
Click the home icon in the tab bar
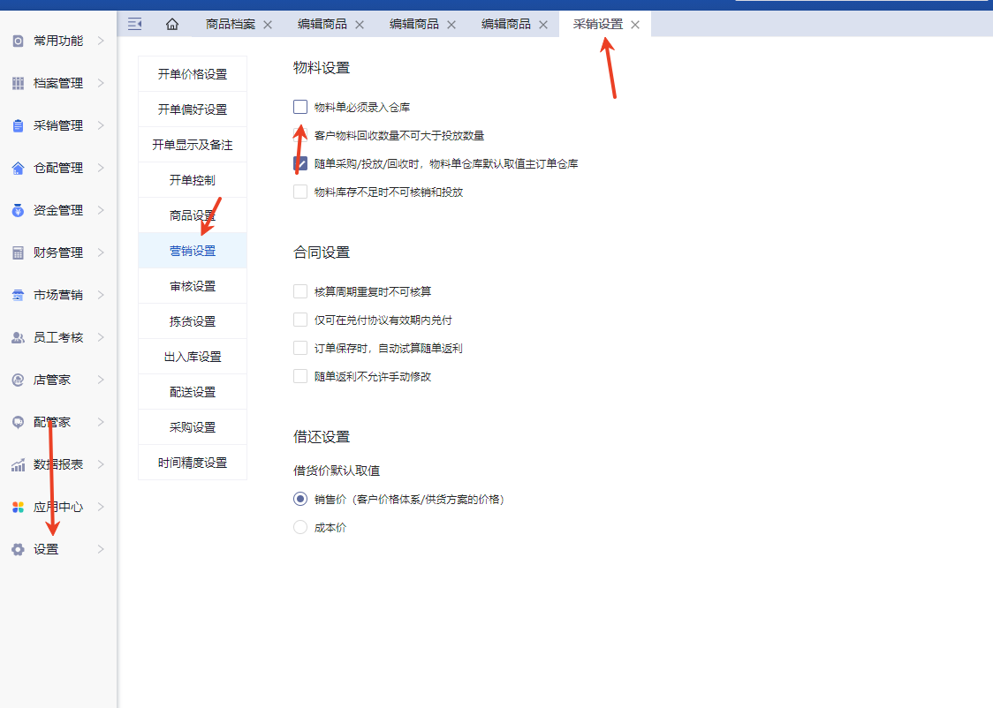tap(172, 24)
